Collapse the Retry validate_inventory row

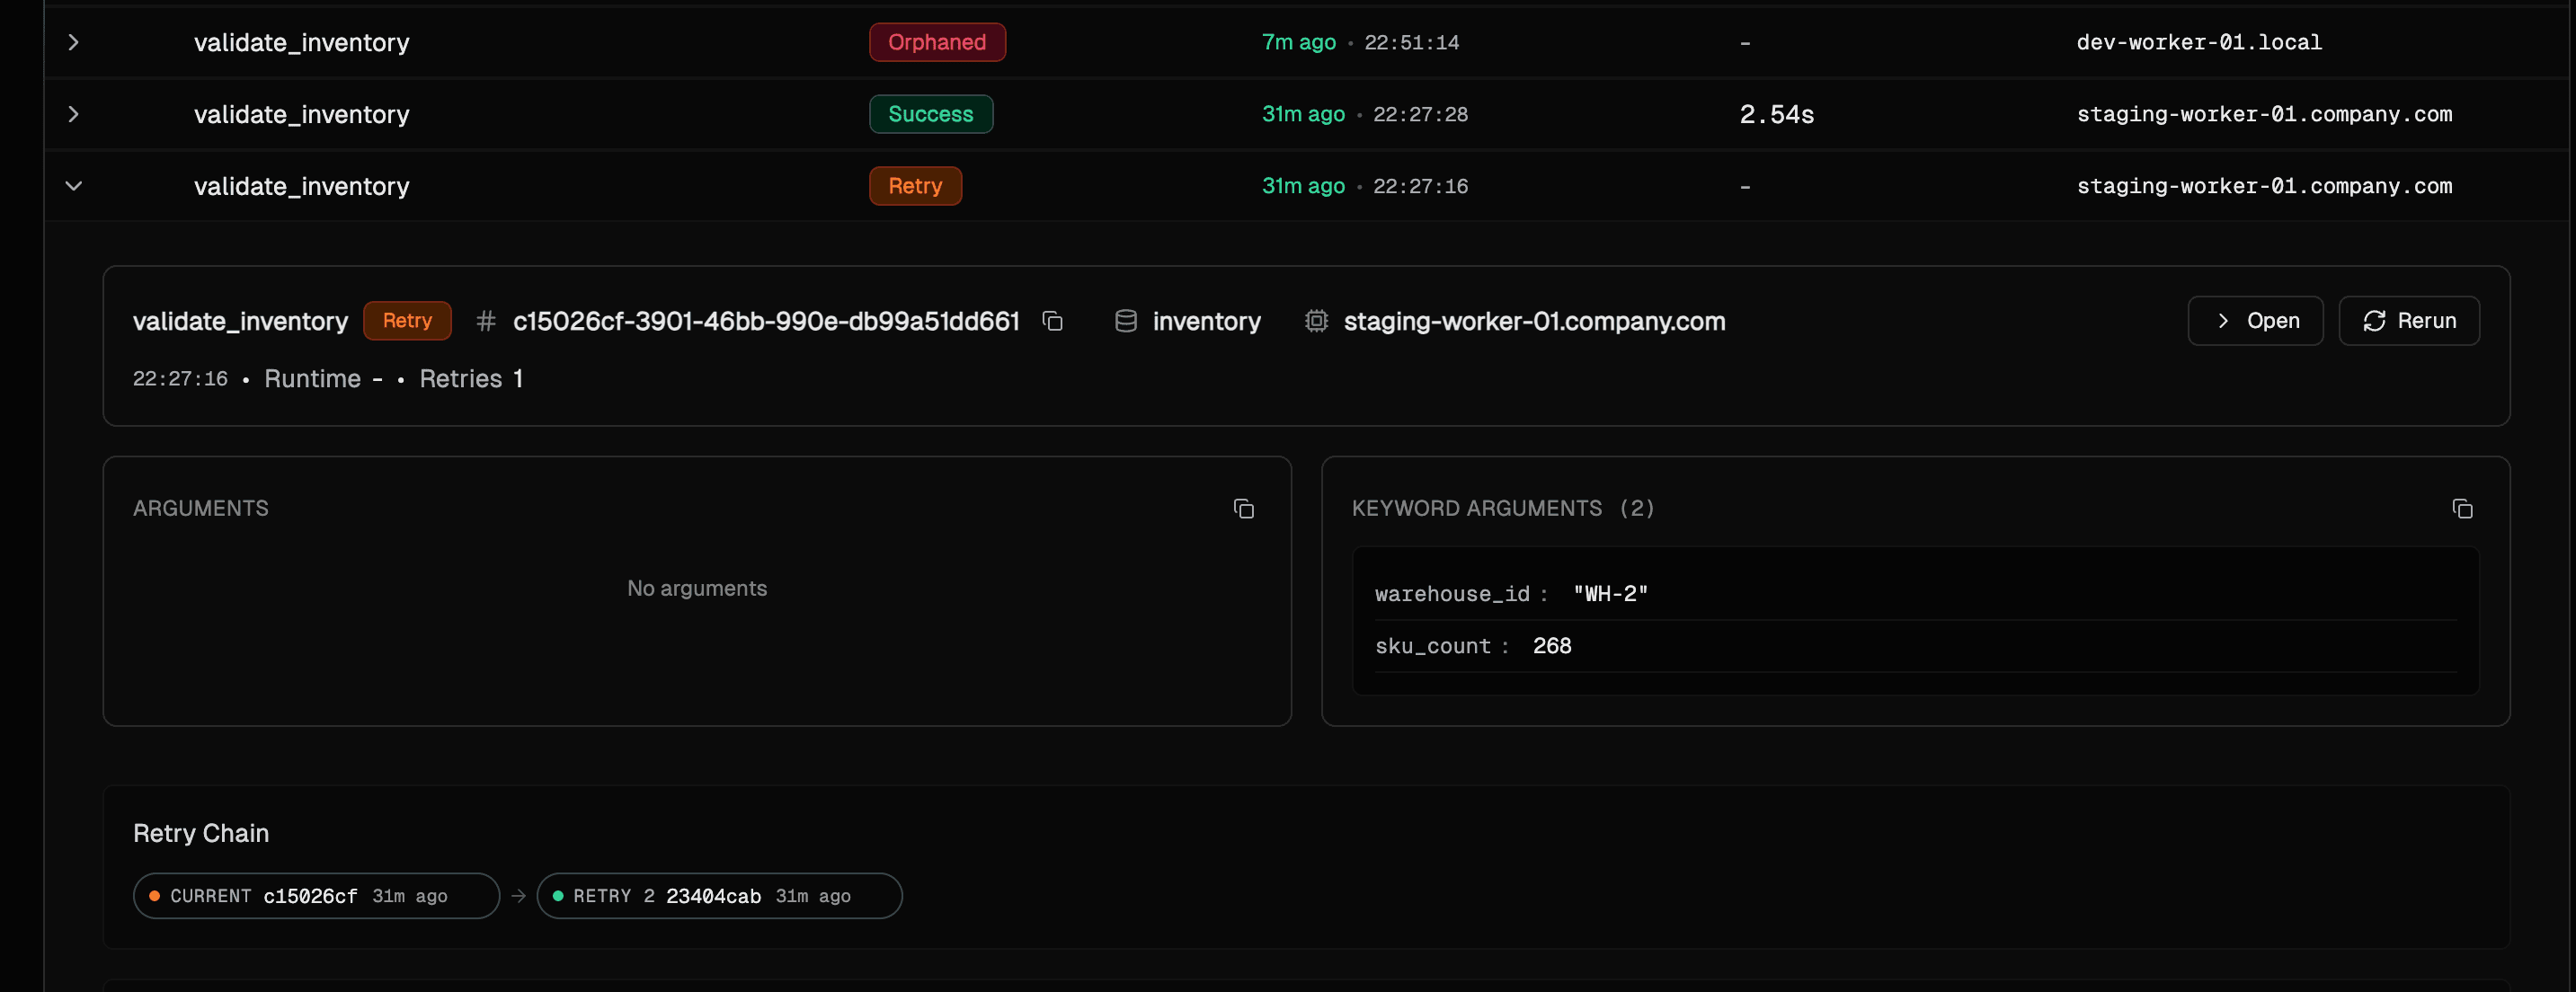(x=73, y=185)
